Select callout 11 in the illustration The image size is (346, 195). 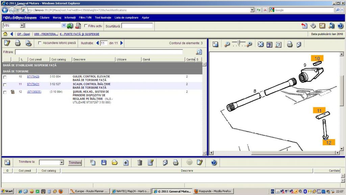[x=319, y=110]
